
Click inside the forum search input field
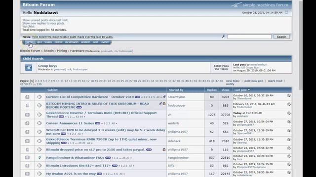[249, 37]
